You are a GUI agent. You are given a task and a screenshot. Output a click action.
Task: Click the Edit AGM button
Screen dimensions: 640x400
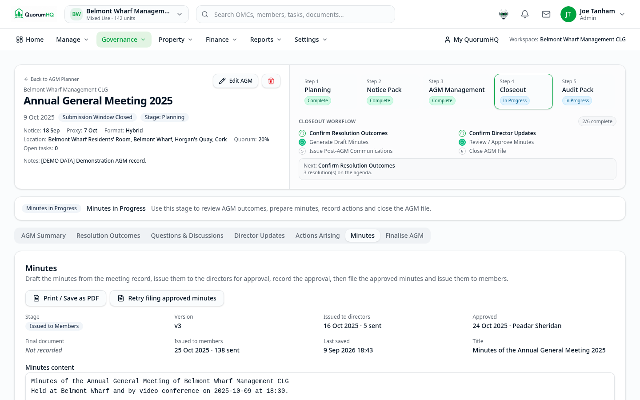pyautogui.click(x=236, y=81)
